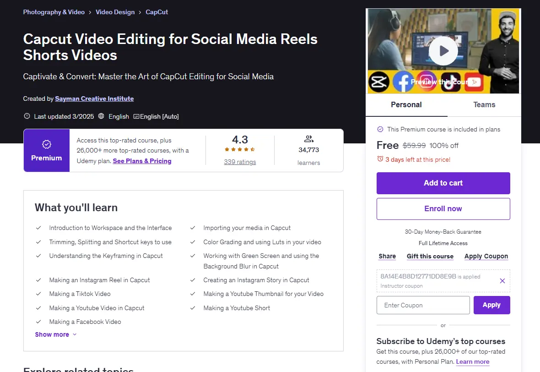Viewport: 540px width, 372px height.
Task: Click "Making a Youtube Thumbnail" item
Action: (264, 294)
